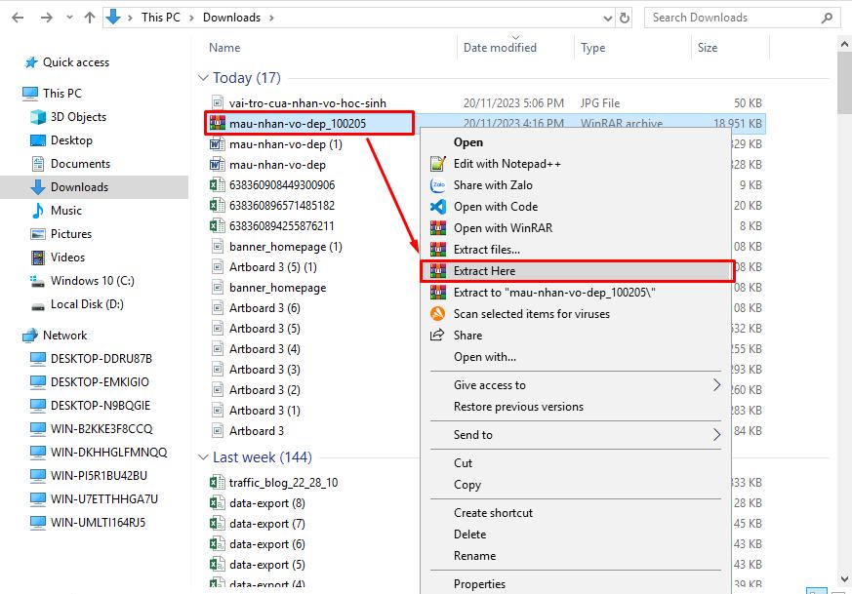Choose Extract files... from context menu
The height and width of the screenshot is (594, 852).
tap(486, 250)
